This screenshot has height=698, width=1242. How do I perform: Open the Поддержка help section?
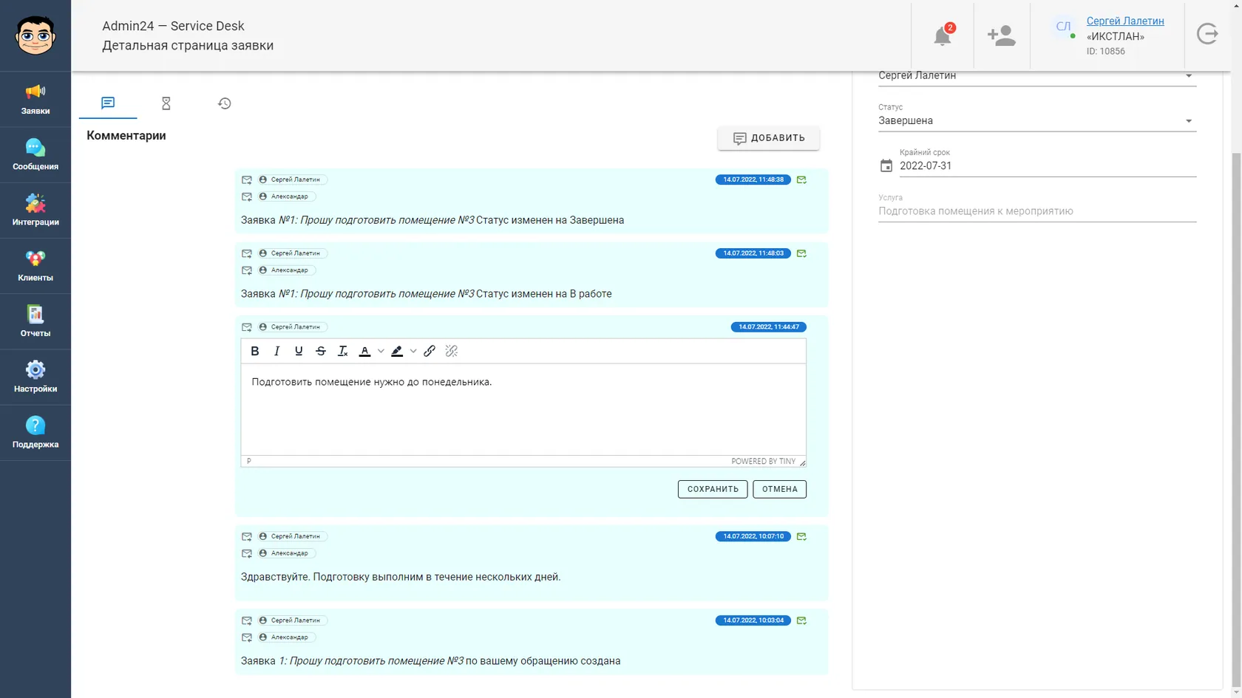point(35,433)
